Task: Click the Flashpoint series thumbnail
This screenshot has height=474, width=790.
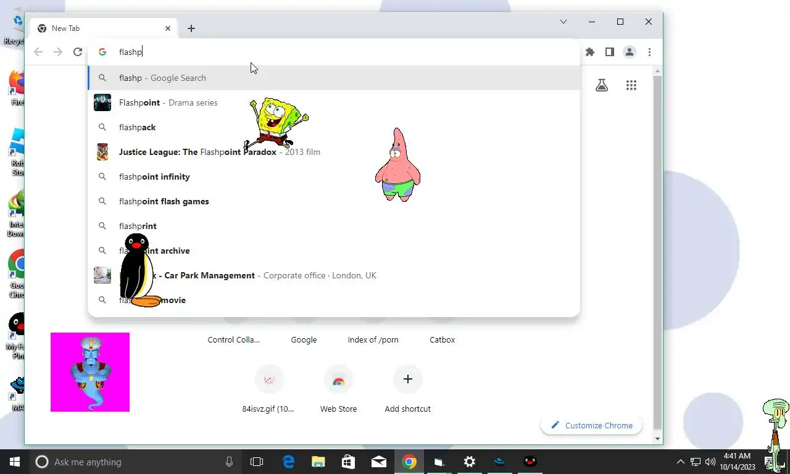Action: coord(102,102)
